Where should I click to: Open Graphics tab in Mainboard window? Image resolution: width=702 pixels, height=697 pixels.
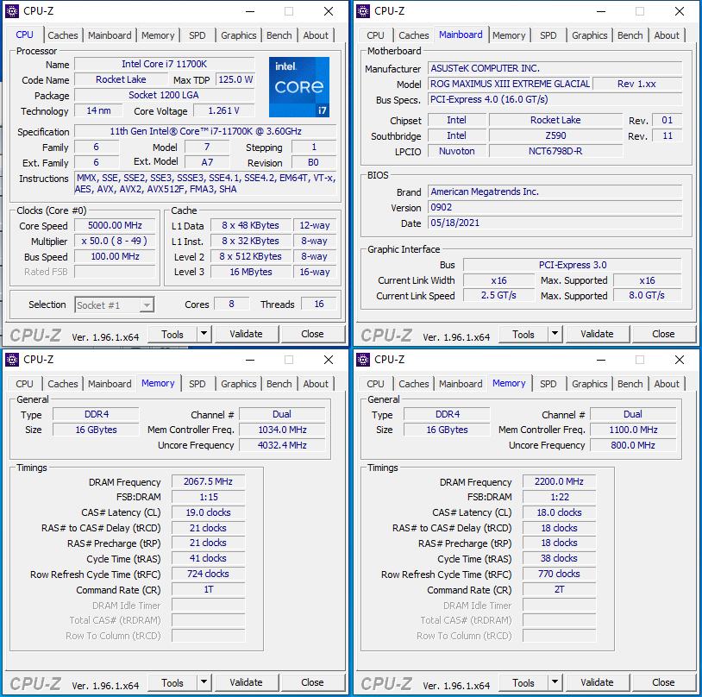point(590,35)
